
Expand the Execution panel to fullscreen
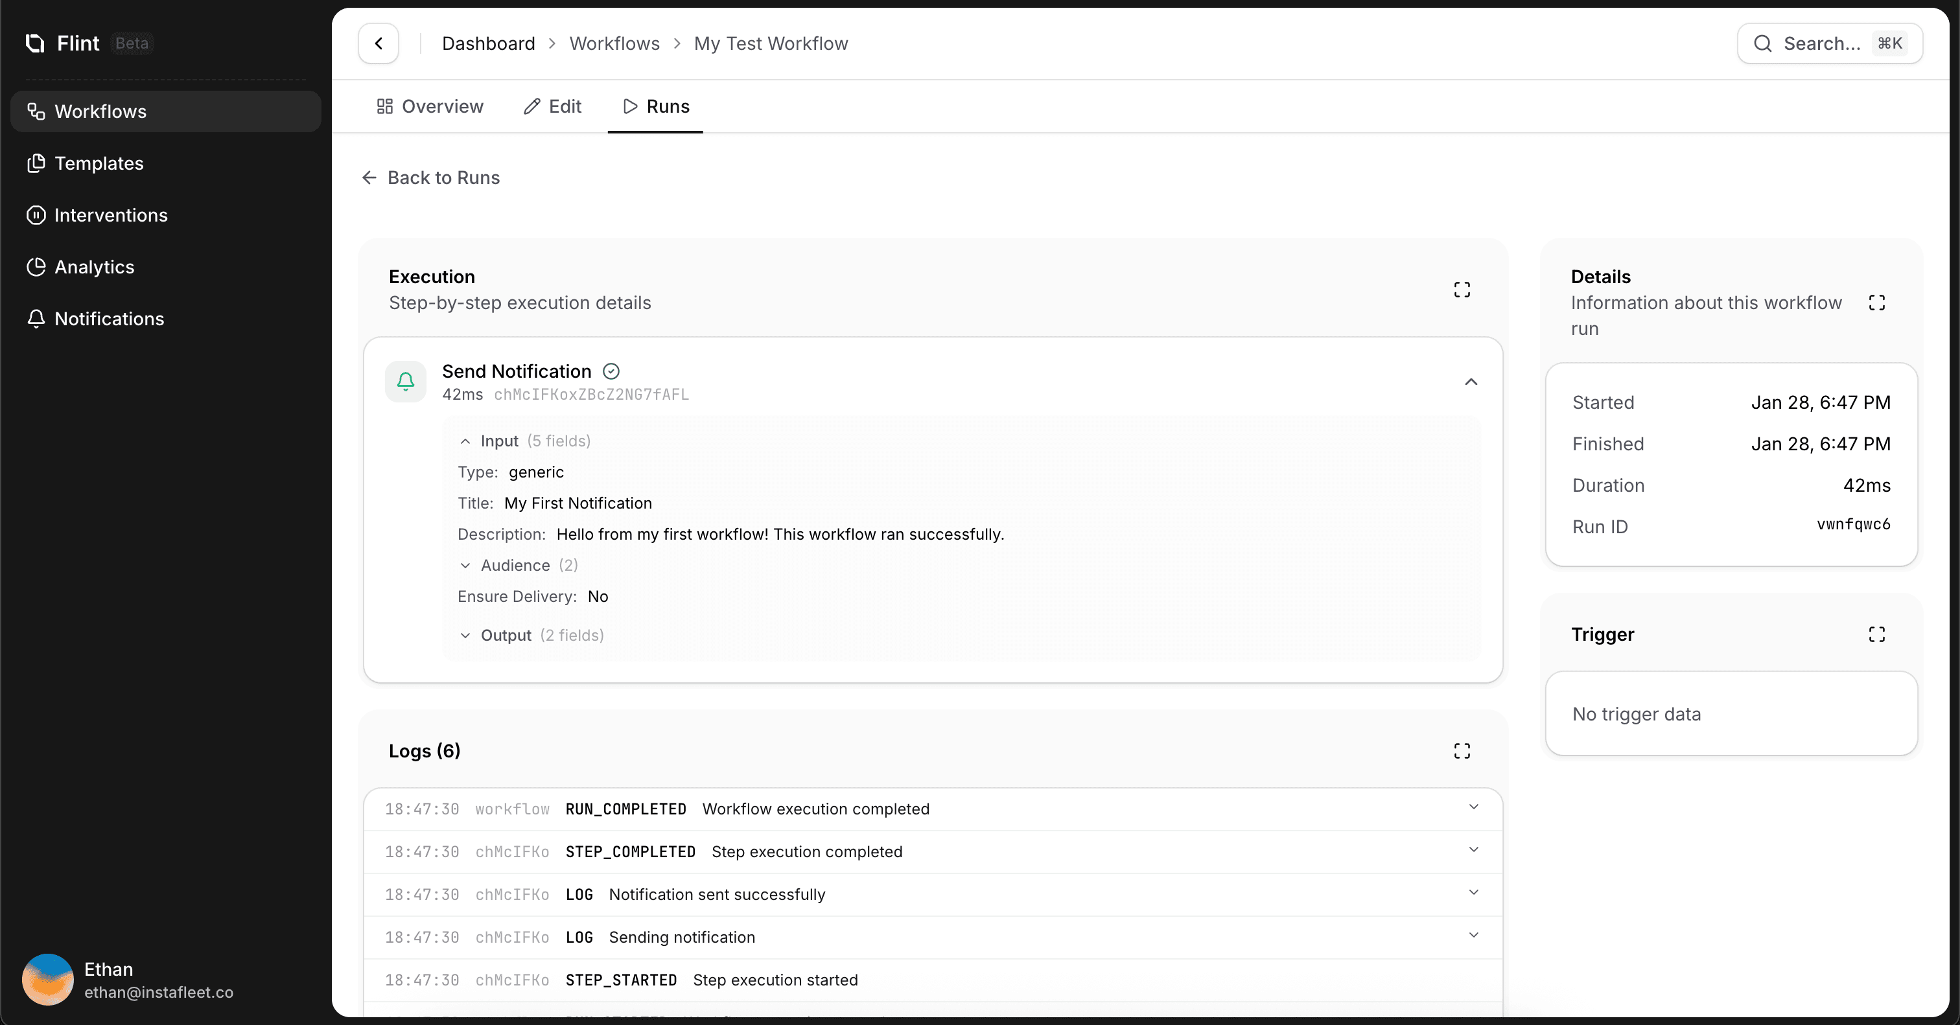pyautogui.click(x=1462, y=289)
